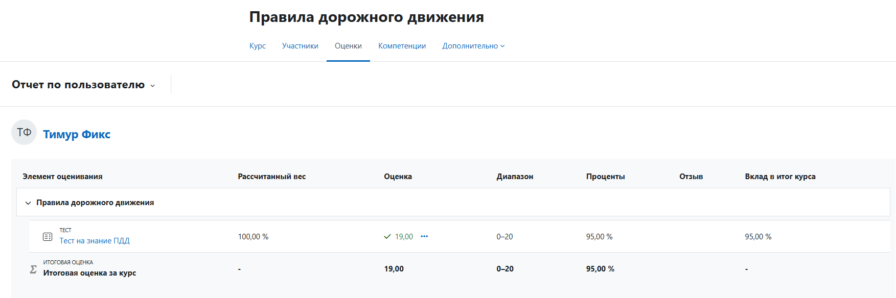896x298 pixels.
Task: Click the Вклад в итог курса column header
Action: [x=780, y=177]
